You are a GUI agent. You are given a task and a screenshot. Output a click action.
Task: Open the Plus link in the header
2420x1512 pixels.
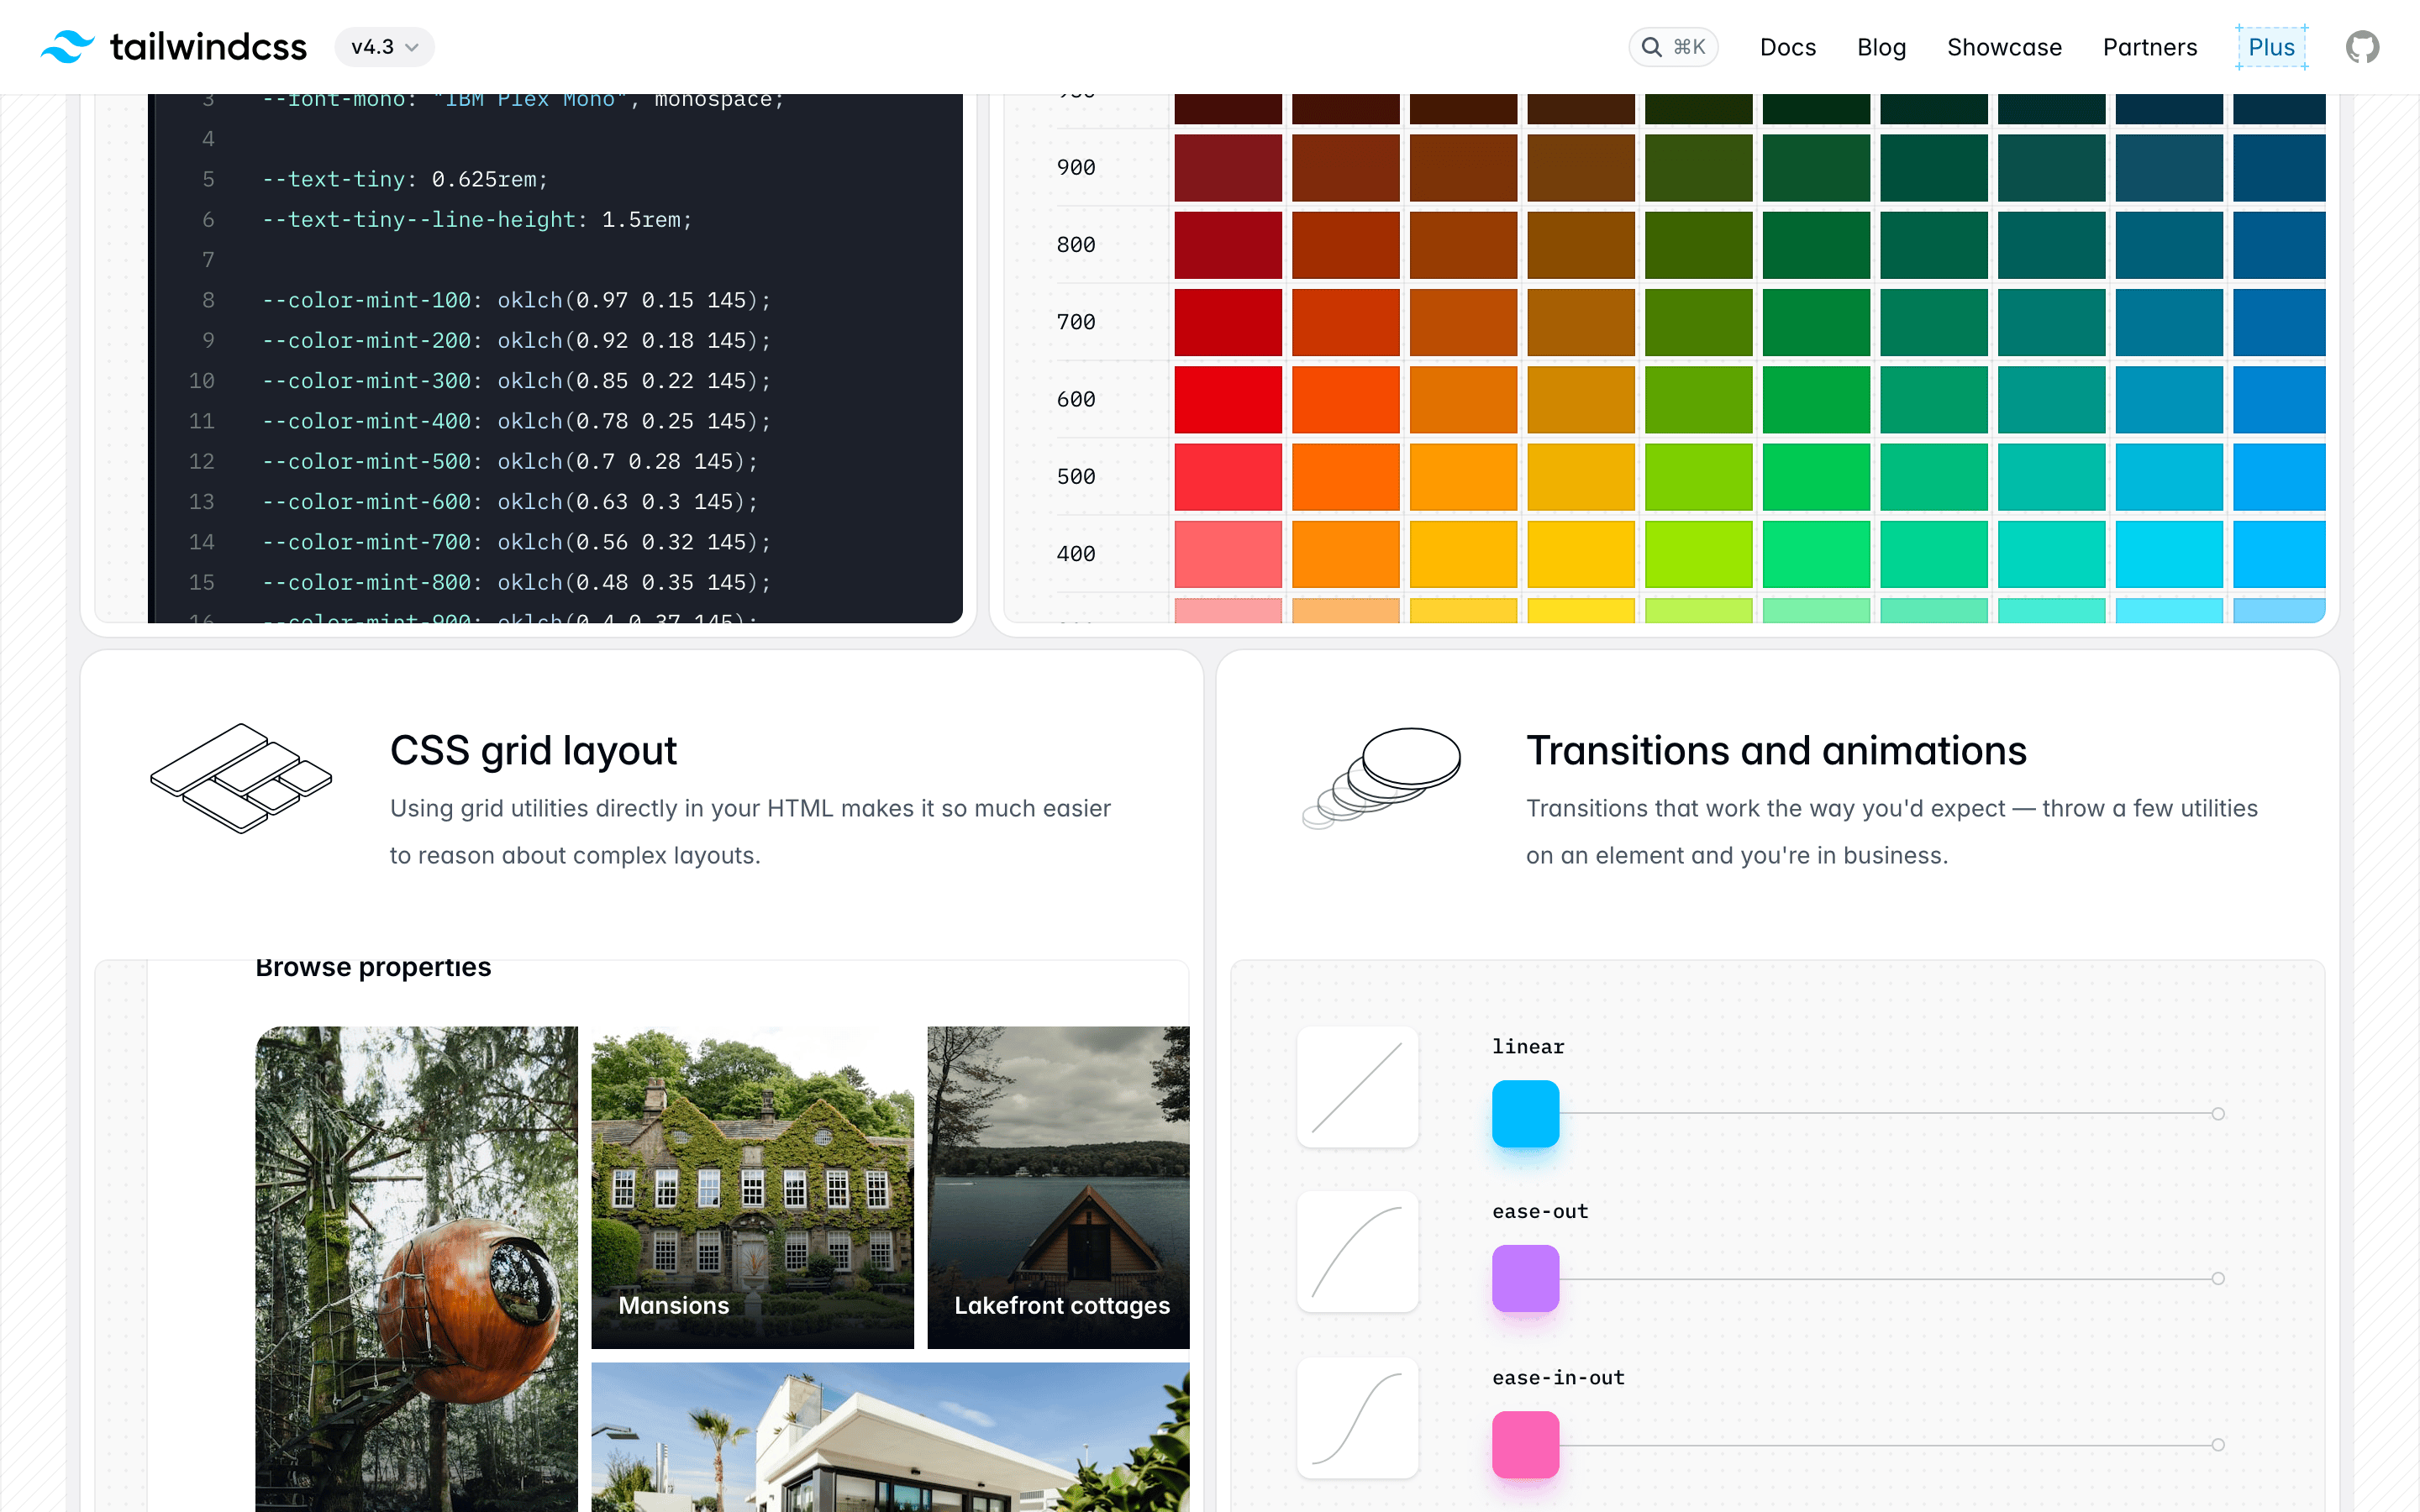(x=2271, y=47)
